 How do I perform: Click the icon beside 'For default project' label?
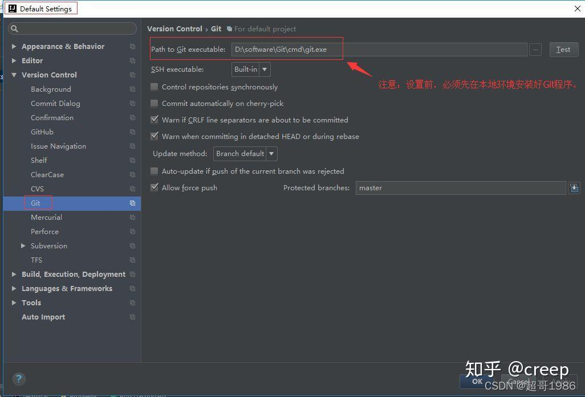coord(229,28)
